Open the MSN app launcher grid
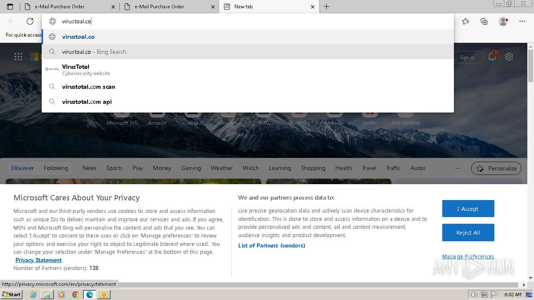Image resolution: width=534 pixels, height=300 pixels. (x=18, y=57)
